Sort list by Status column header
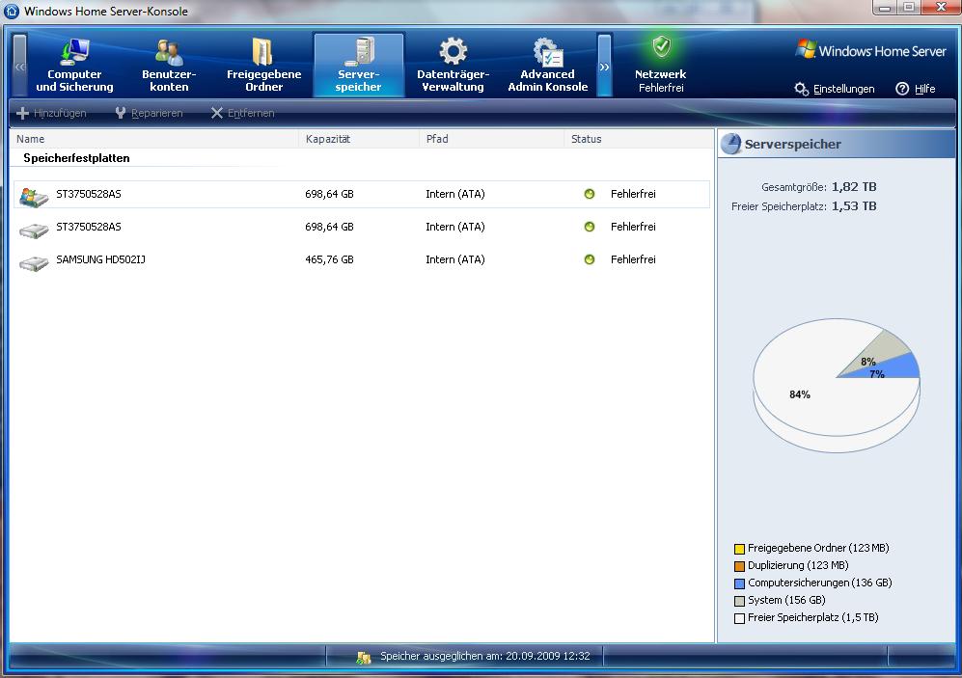 [x=587, y=139]
